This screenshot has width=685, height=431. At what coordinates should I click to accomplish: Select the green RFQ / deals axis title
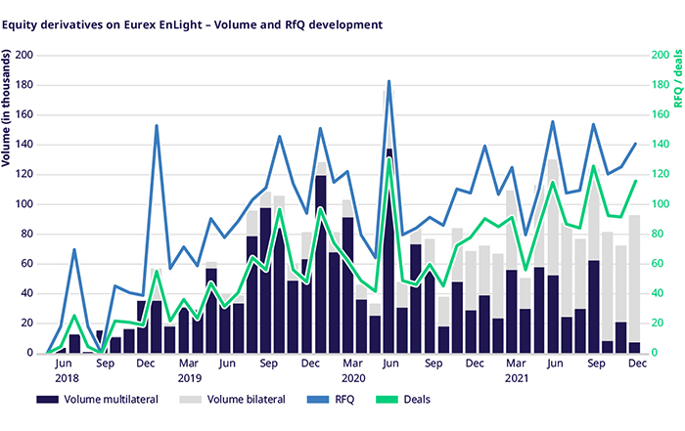tap(675, 79)
